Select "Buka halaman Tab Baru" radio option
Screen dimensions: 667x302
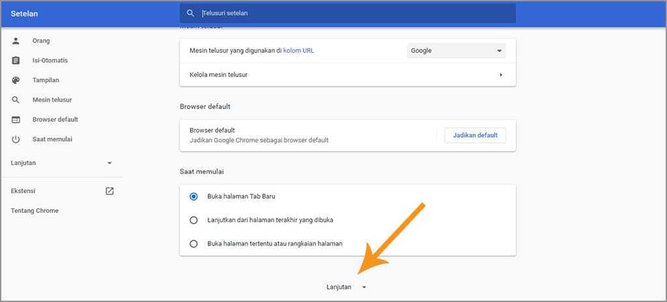193,196
